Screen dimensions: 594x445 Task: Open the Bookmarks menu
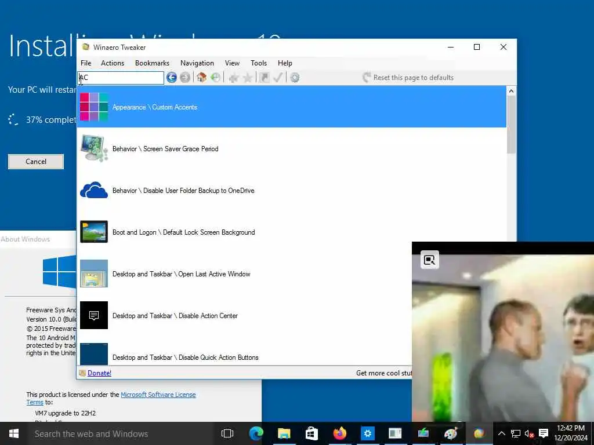point(153,63)
